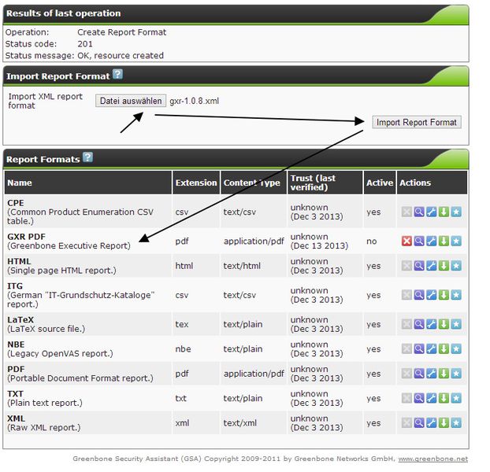Click the 'no' Active value for GXR PDF

click(x=372, y=242)
